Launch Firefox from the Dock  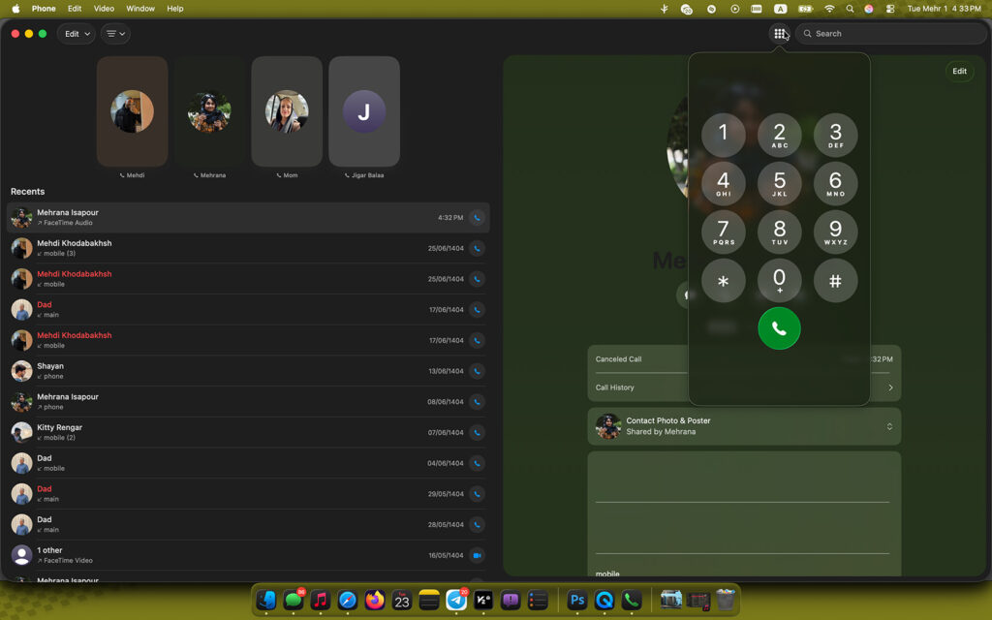tap(375, 600)
